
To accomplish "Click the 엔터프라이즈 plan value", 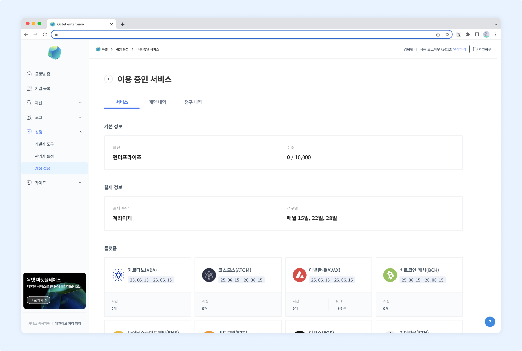I will pyautogui.click(x=127, y=157).
